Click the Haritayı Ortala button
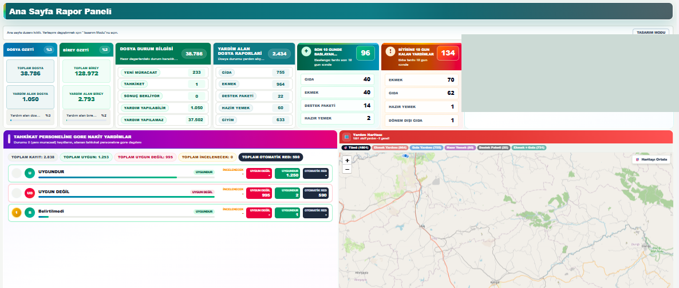The width and height of the screenshot is (679, 288). click(652, 159)
